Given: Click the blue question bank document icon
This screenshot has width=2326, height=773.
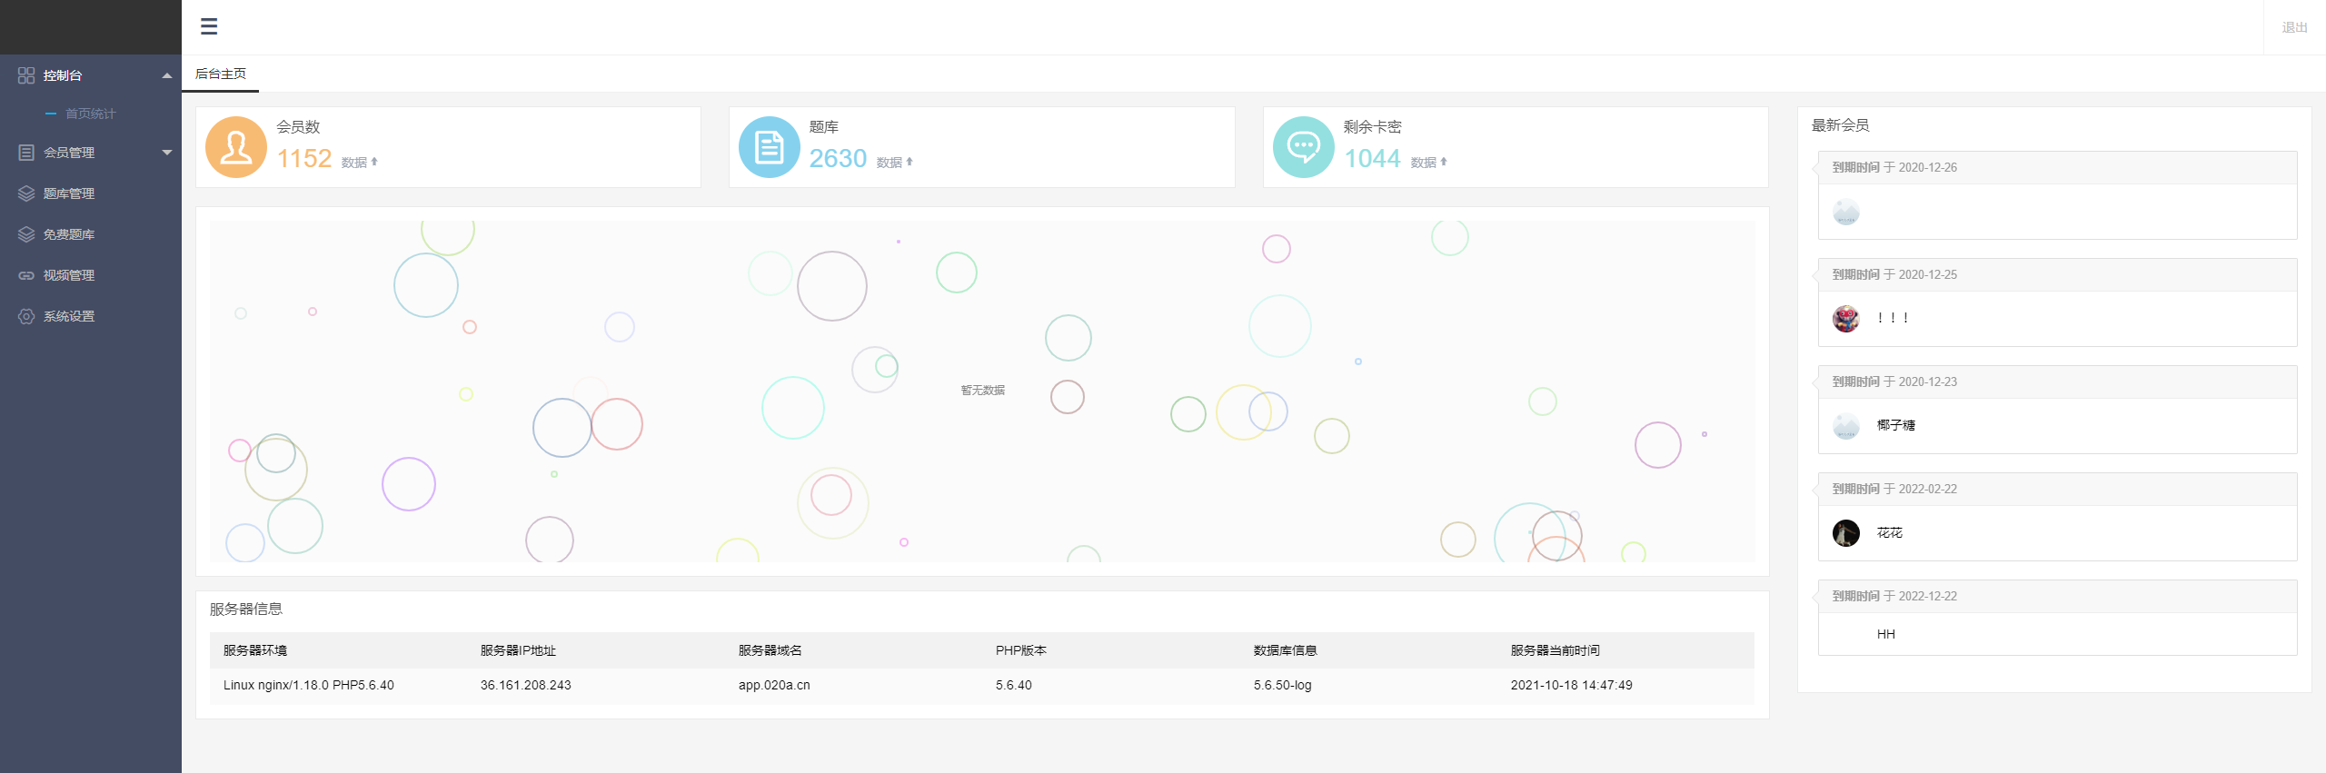Looking at the screenshot, I should 769,147.
